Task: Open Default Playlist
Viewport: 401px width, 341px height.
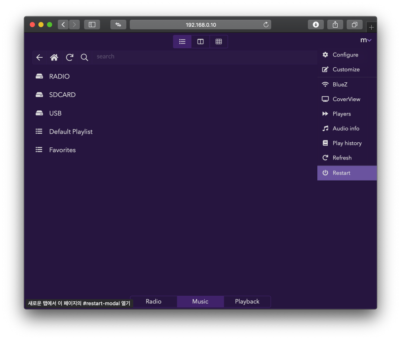Action: [71, 131]
